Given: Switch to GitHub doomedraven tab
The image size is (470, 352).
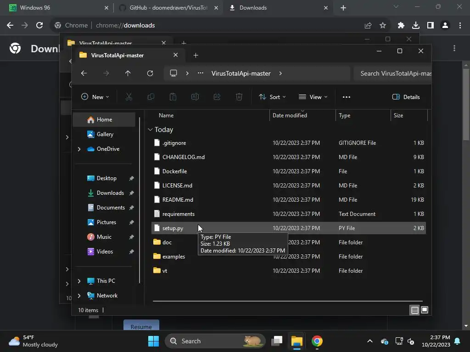Looking at the screenshot, I should (168, 8).
